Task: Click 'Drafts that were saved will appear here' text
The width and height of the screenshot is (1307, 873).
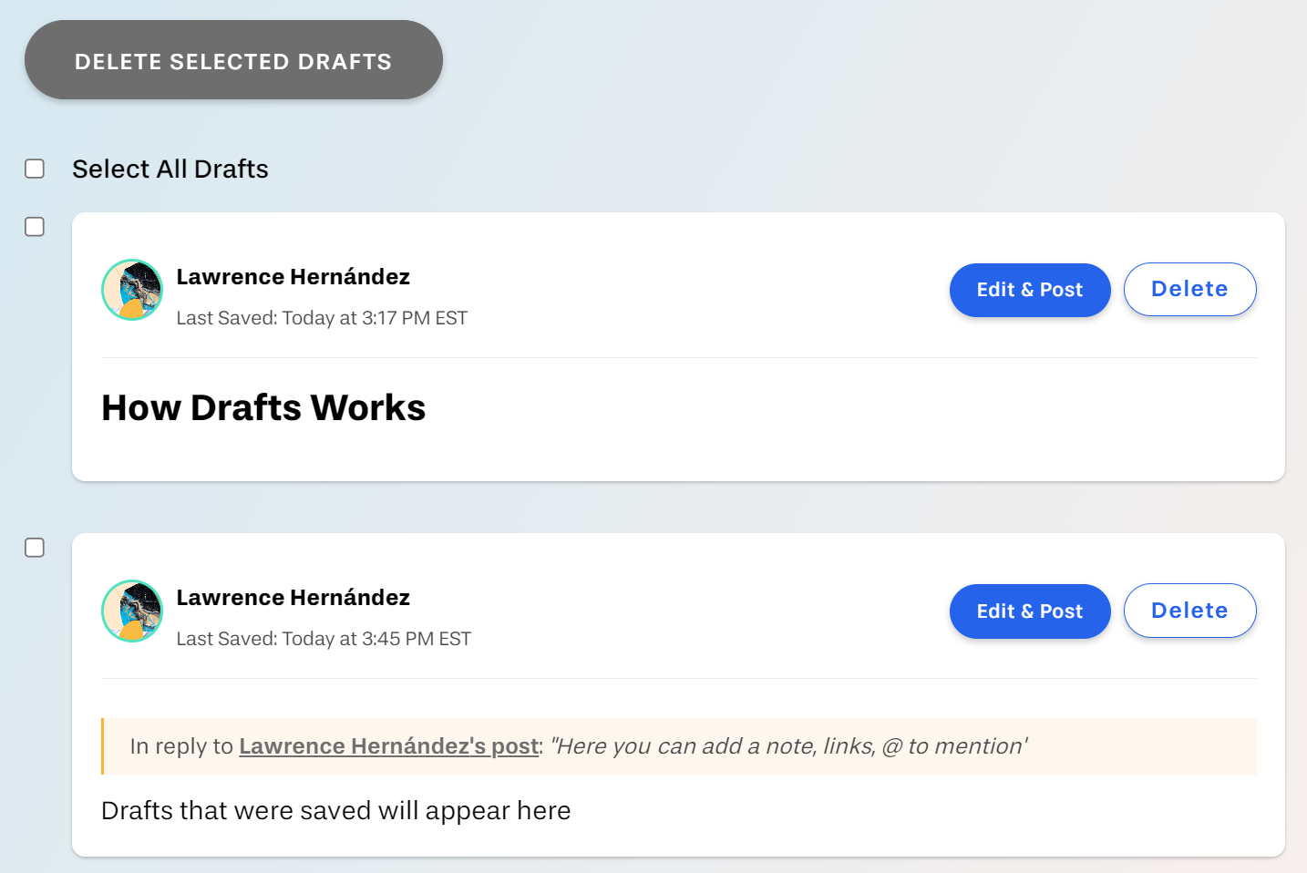Action: [x=335, y=810]
